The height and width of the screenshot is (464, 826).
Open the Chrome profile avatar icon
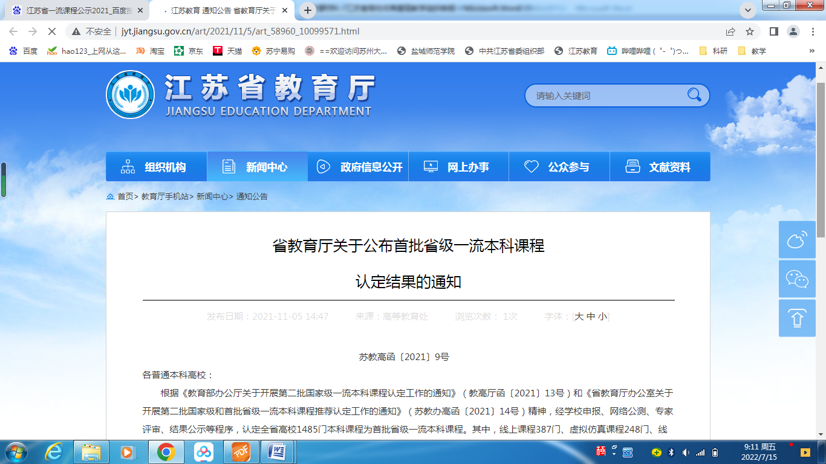coord(793,31)
